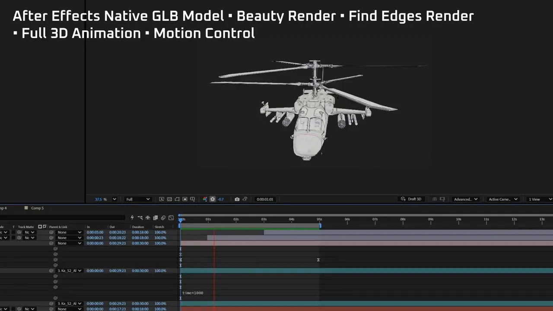The height and width of the screenshot is (311, 553).
Task: Click the preview time 0:00:01:01
Action: [265, 199]
